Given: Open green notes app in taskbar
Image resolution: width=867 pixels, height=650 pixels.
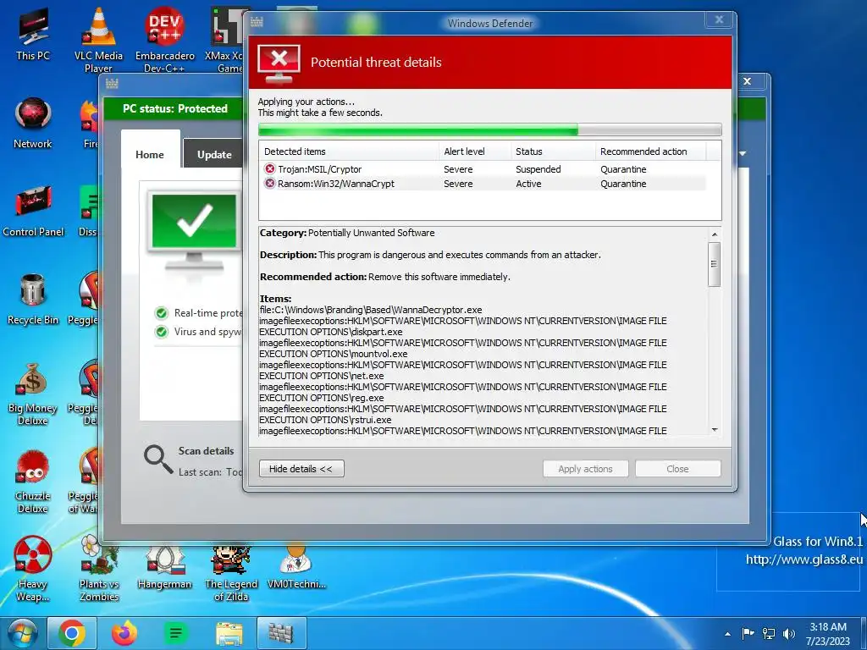Looking at the screenshot, I should 176,633.
